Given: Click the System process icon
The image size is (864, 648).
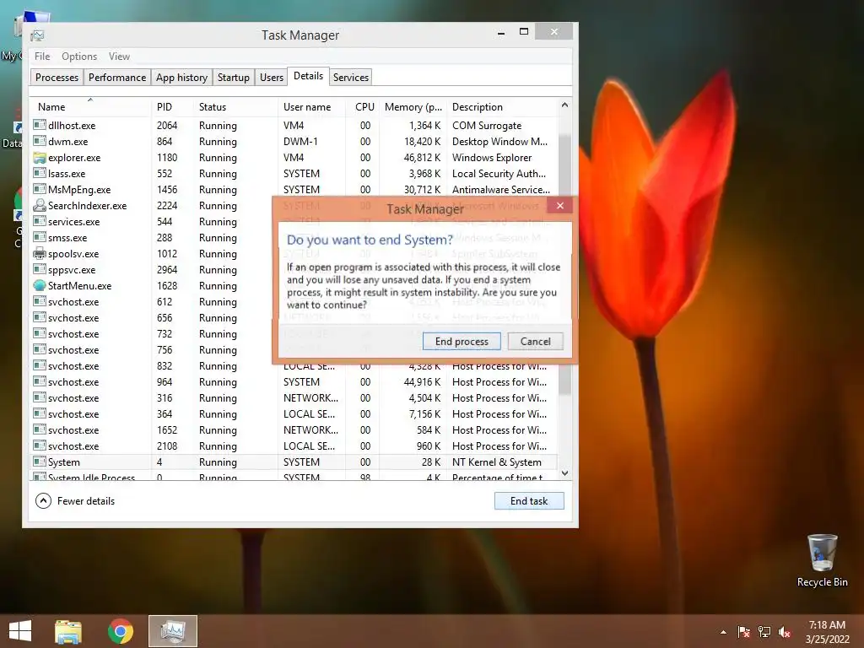Looking at the screenshot, I should pos(39,462).
